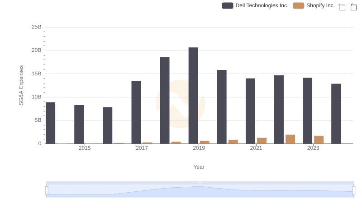
Task: Click the right handle of the zoom slider
Action: pyautogui.click(x=353, y=190)
